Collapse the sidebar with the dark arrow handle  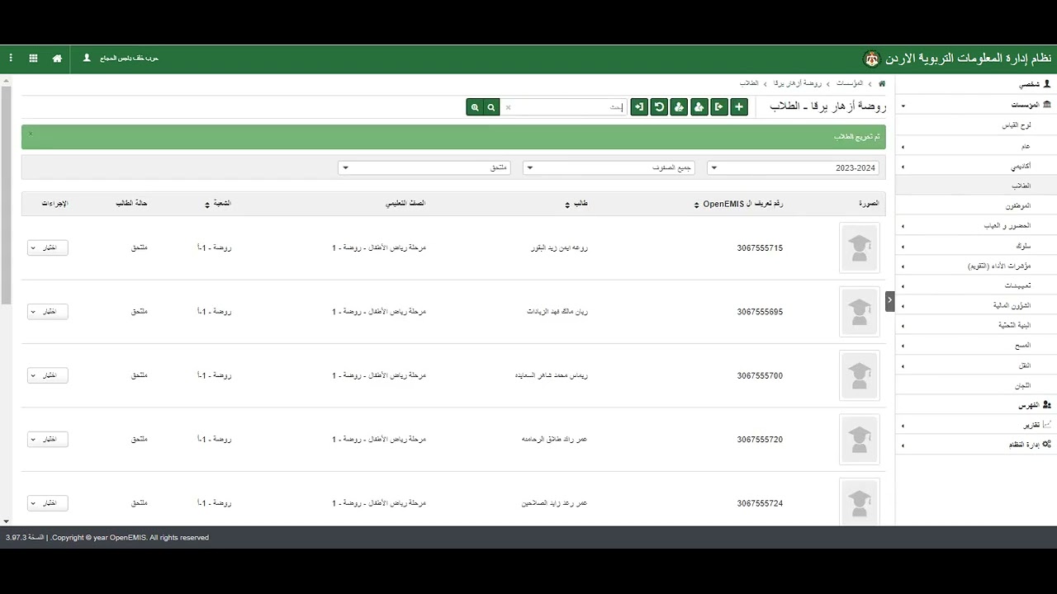point(889,301)
